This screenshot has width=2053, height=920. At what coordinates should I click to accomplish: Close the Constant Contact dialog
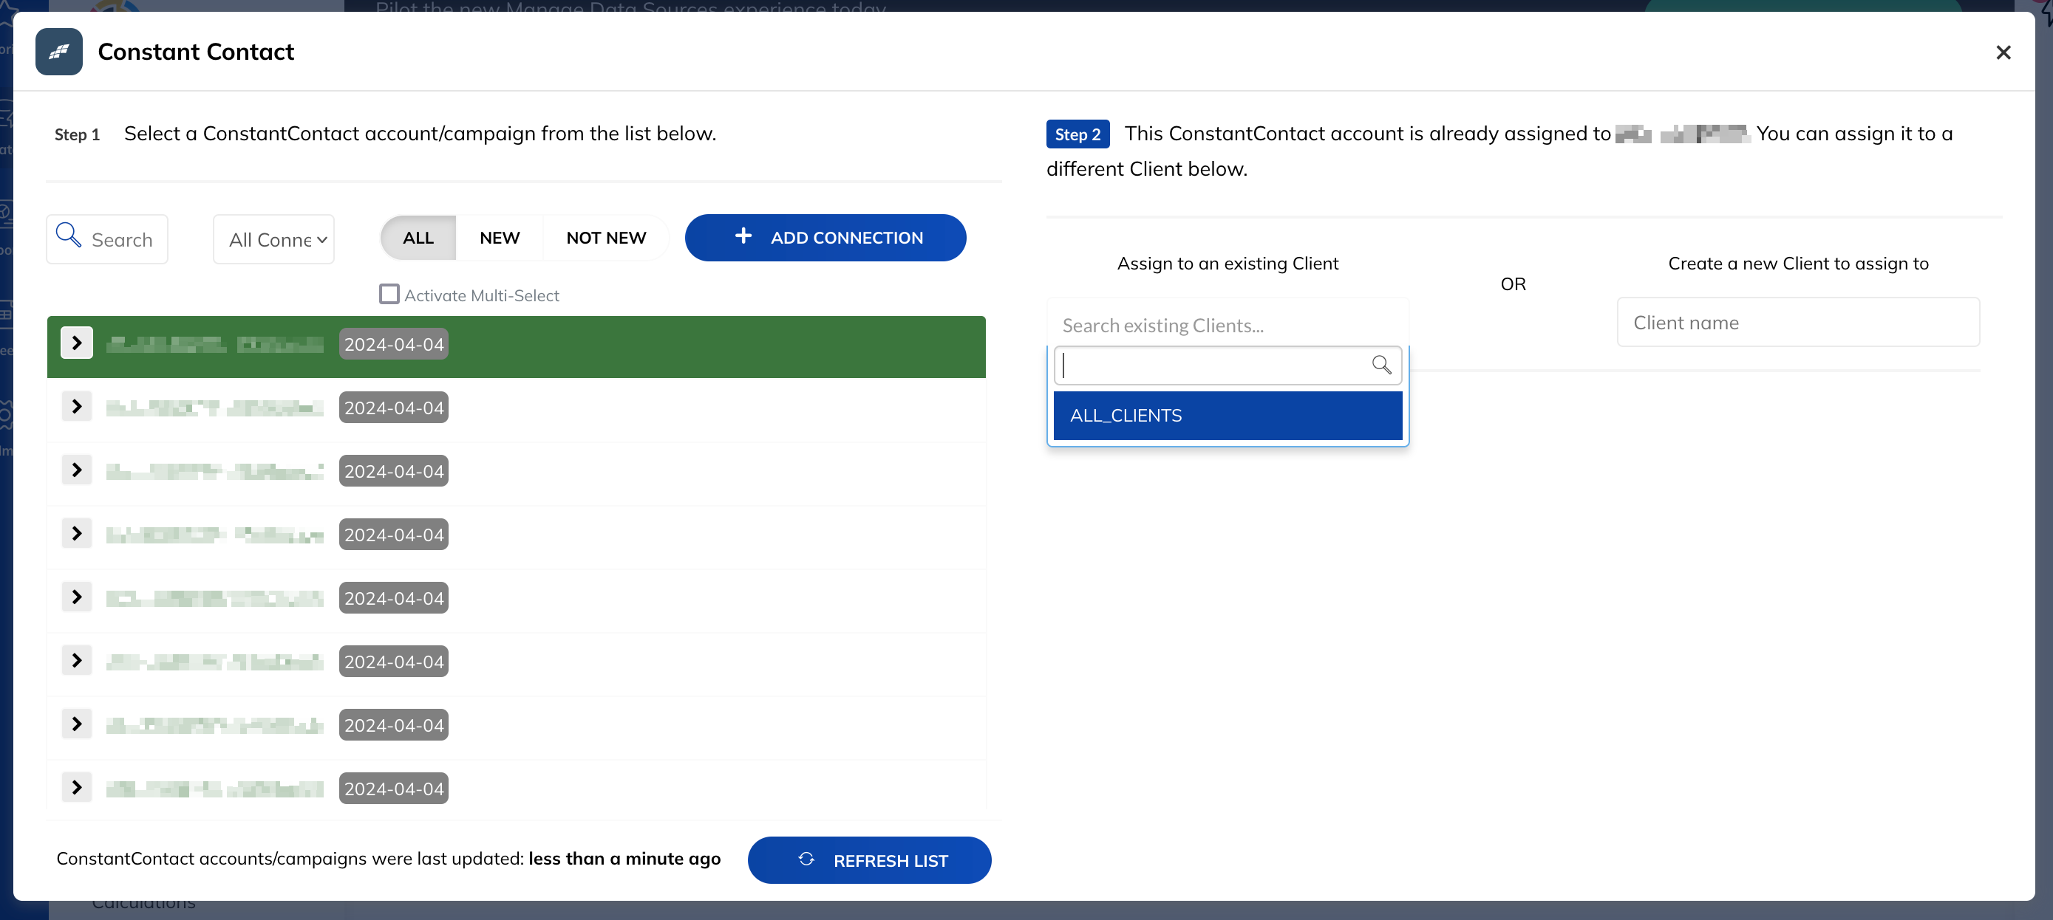point(2003,52)
